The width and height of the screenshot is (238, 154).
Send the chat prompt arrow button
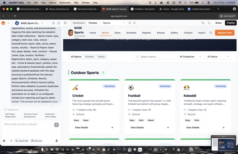pyautogui.click(x=56, y=125)
